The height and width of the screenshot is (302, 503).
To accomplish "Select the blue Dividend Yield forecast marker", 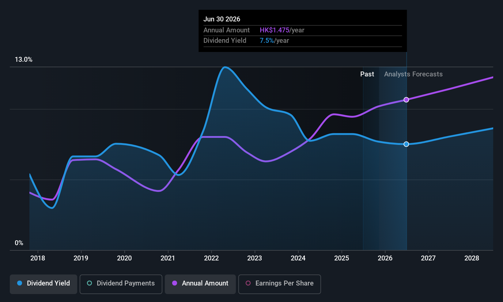I will [x=406, y=144].
